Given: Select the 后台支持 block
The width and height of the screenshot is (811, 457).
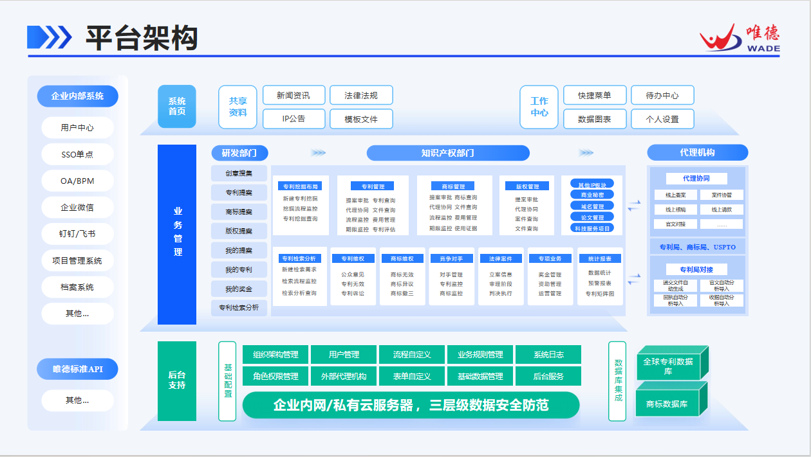Looking at the screenshot, I should point(177,380).
